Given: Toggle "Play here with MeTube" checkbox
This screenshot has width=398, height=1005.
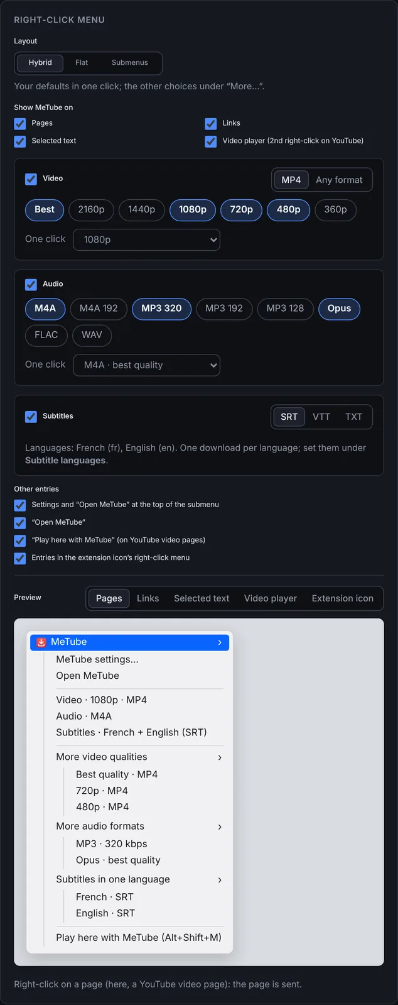Looking at the screenshot, I should (x=20, y=541).
